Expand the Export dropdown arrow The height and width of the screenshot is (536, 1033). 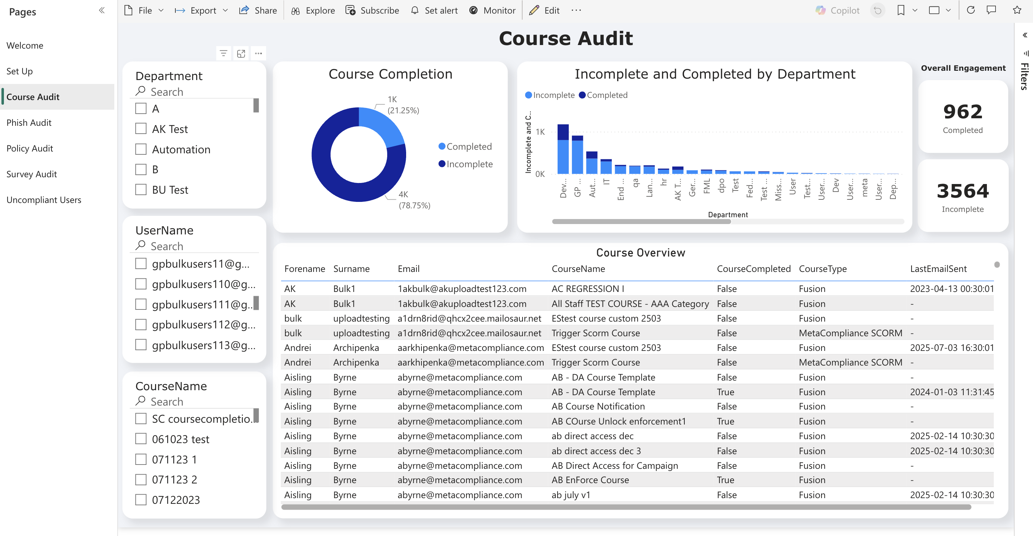[225, 10]
